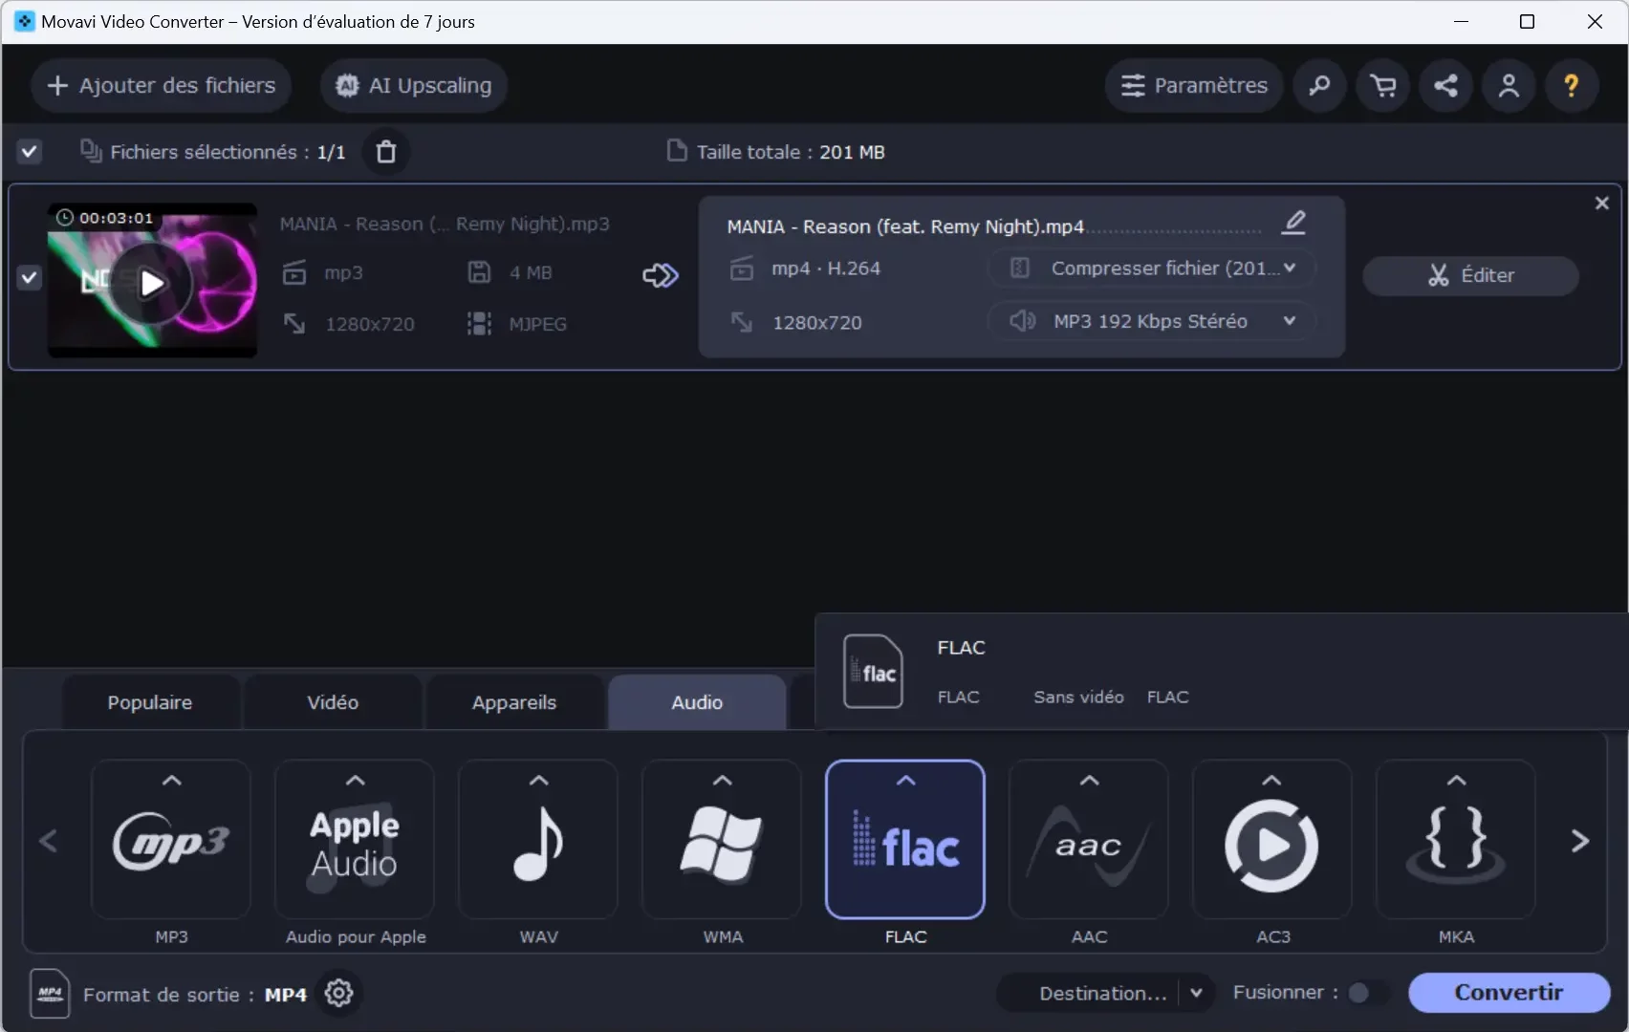
Task: Click the flac preset icon in popup
Action: pyautogui.click(x=873, y=672)
